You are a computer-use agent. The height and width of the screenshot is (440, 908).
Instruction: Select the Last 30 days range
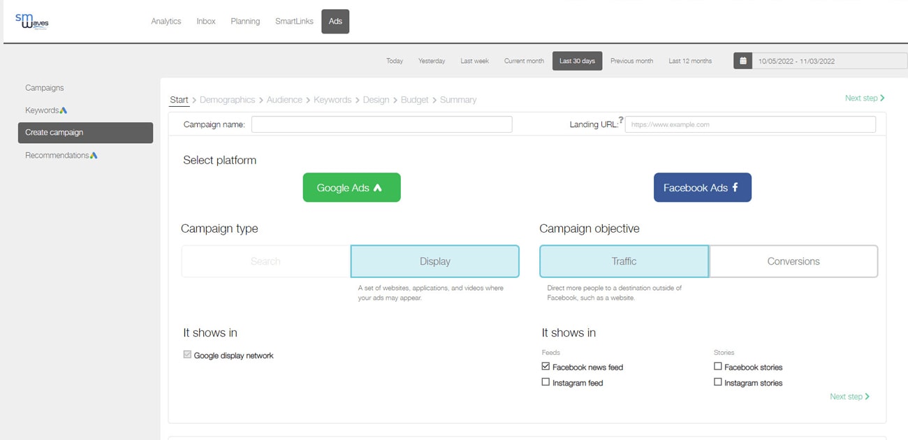(578, 61)
